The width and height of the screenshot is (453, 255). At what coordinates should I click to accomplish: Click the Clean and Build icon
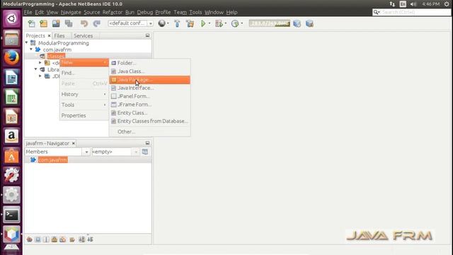190,23
